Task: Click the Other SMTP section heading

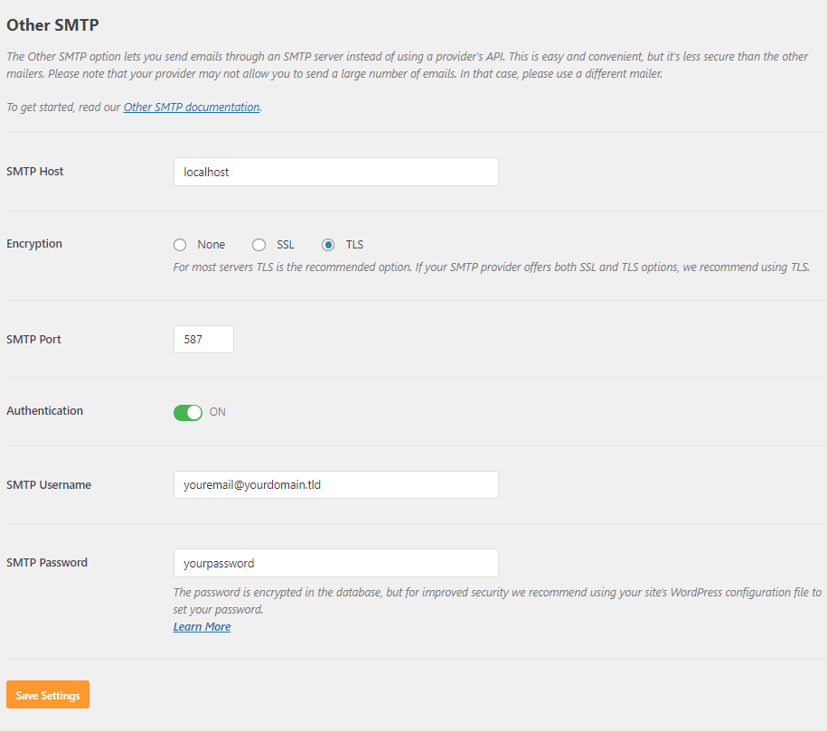Action: pyautogui.click(x=52, y=24)
